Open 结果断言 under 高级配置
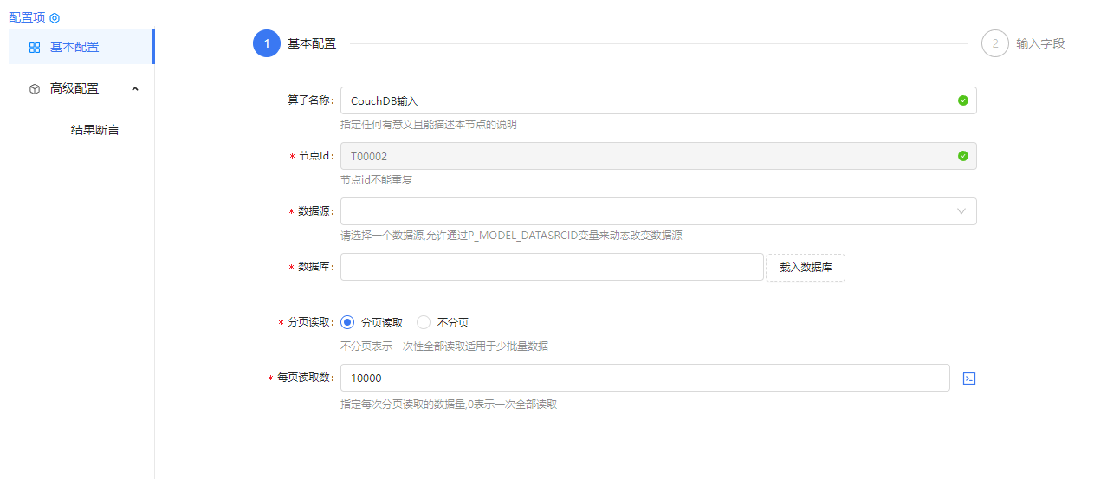Image resolution: width=1120 pixels, height=479 pixels. [x=94, y=130]
